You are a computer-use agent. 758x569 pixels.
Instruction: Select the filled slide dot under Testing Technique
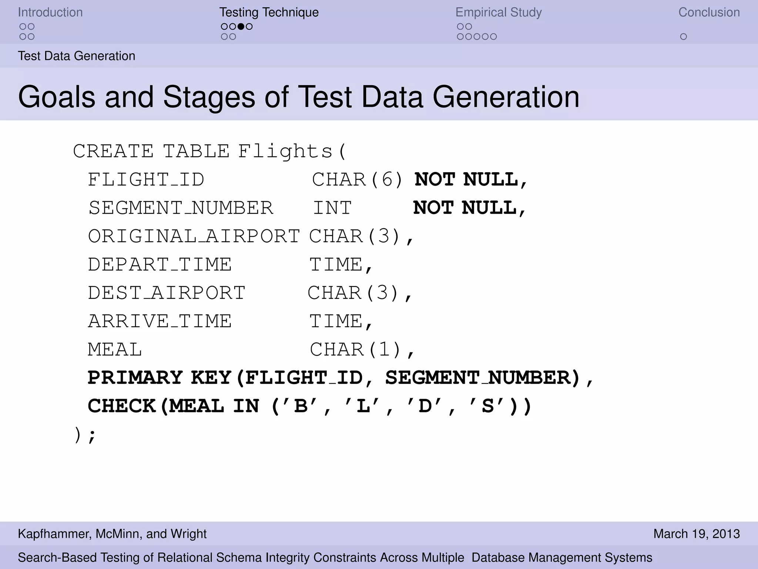tap(241, 26)
